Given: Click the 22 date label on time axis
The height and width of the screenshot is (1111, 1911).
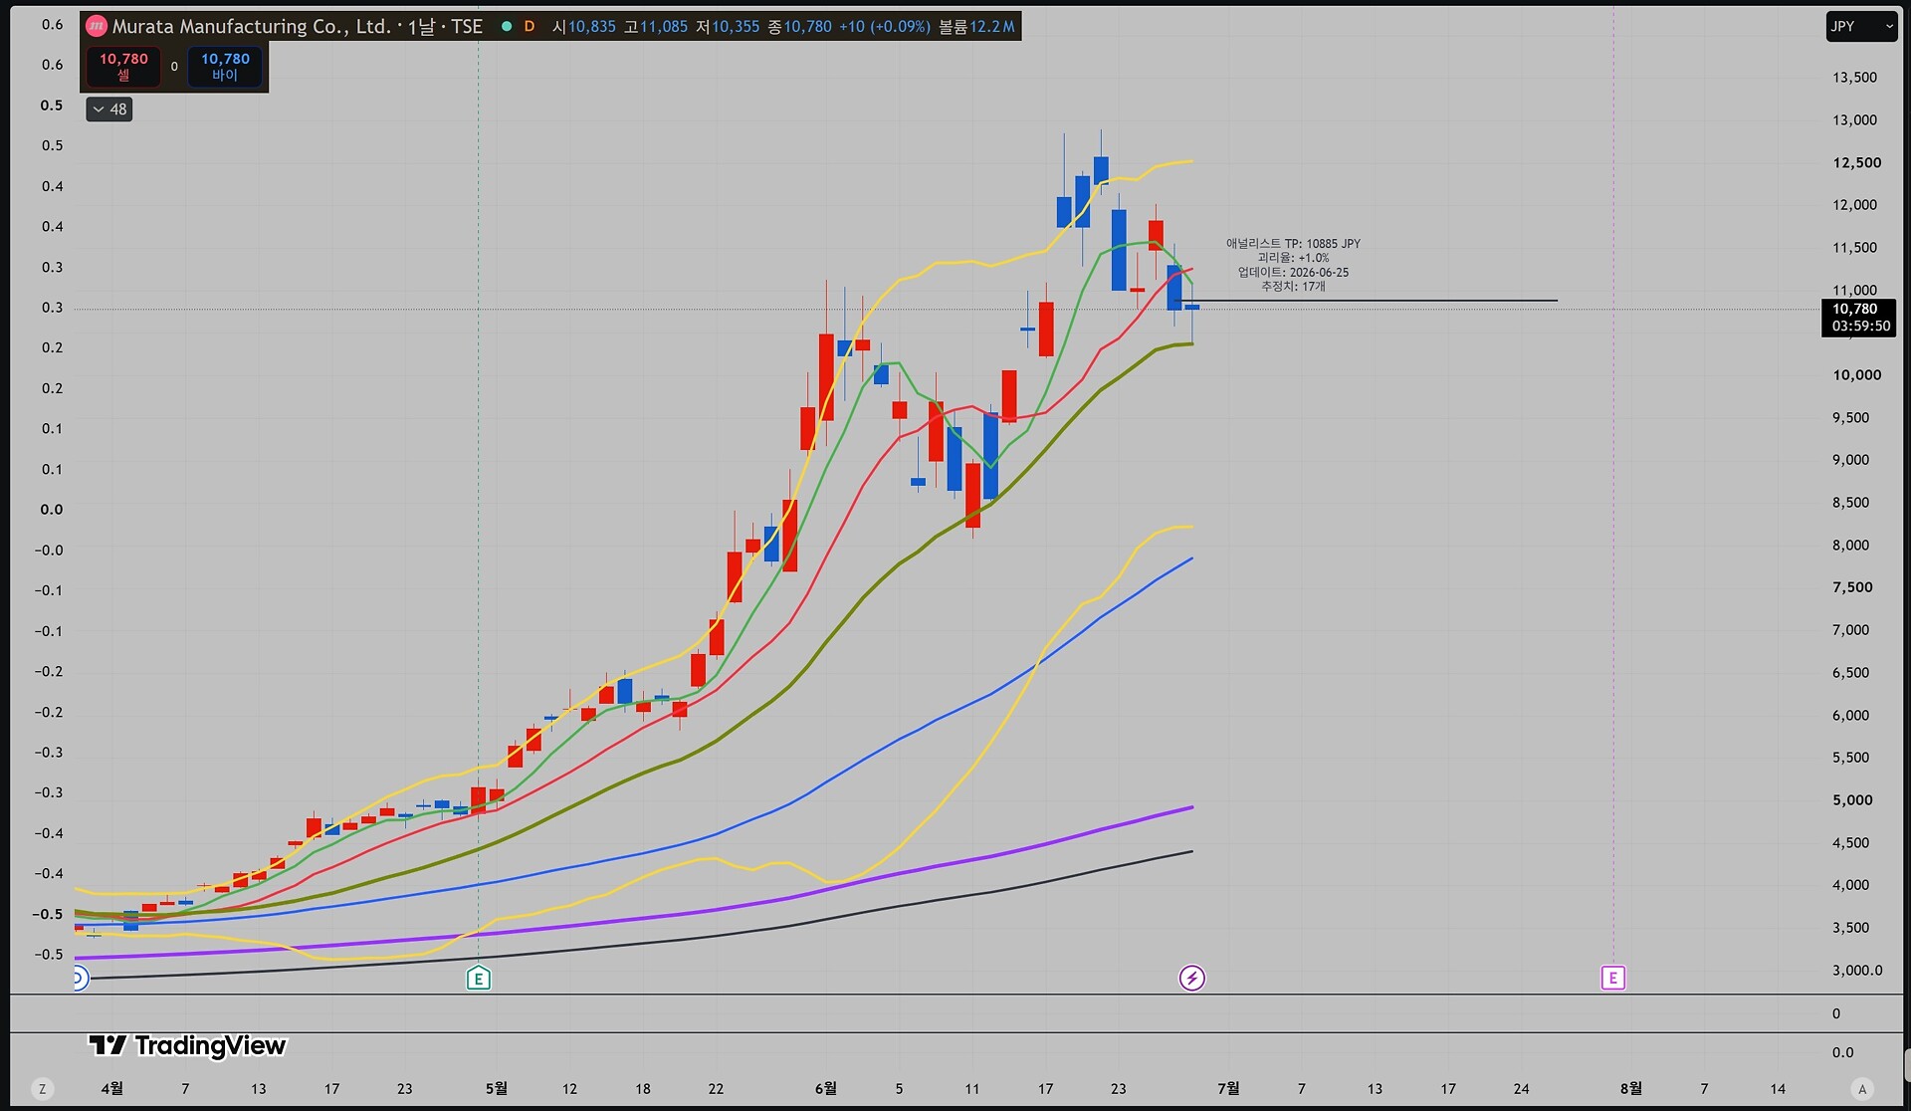Looking at the screenshot, I should [716, 1089].
